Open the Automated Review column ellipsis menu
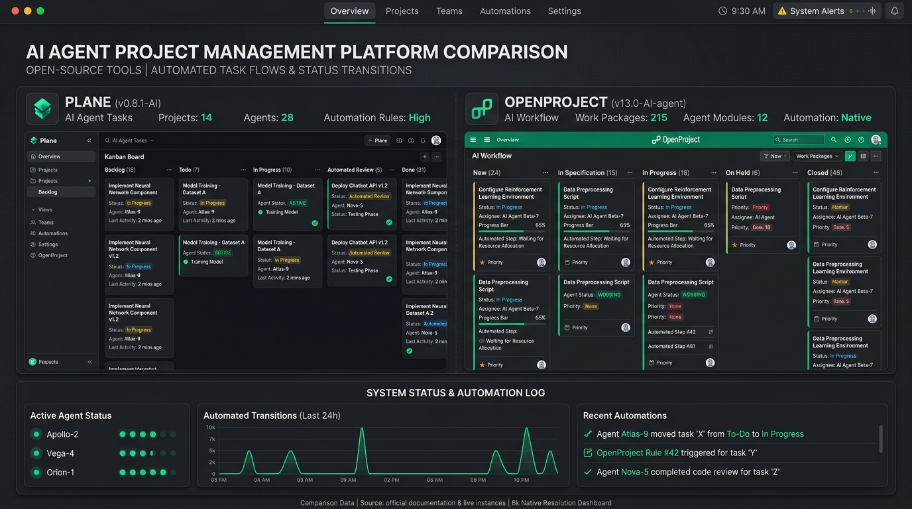Viewport: 912px width, 509px height. 391,170
